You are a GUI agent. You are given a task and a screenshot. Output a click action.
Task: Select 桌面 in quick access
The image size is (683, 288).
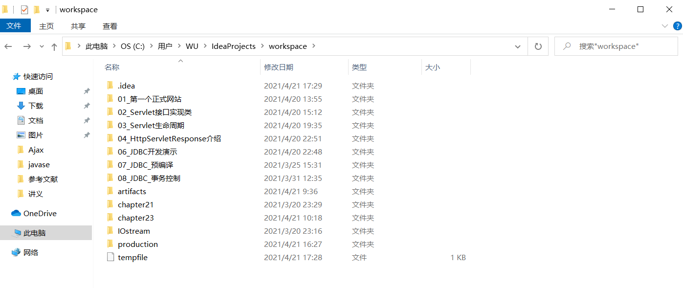pyautogui.click(x=36, y=91)
